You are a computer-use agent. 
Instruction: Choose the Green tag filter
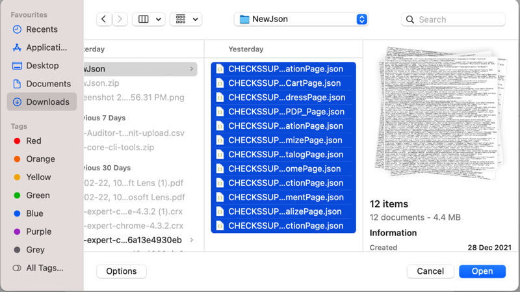38,195
